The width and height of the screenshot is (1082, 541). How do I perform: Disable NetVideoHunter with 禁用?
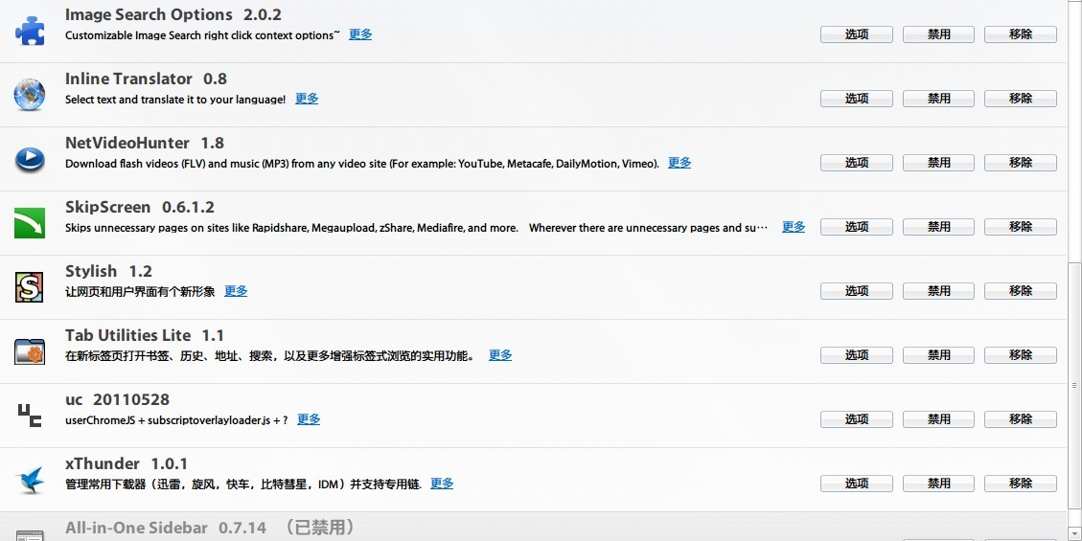click(x=938, y=163)
